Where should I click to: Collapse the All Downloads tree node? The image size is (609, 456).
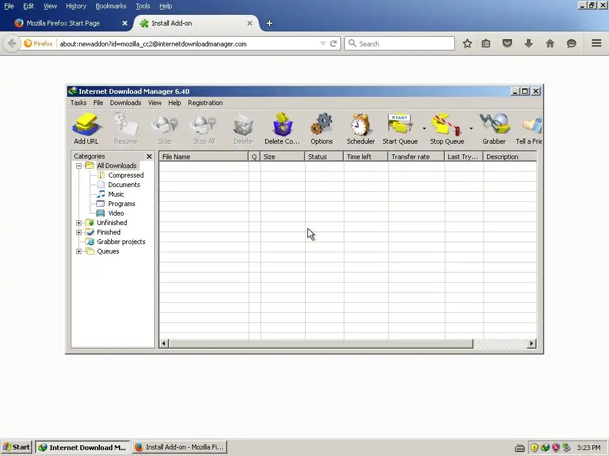(79, 166)
